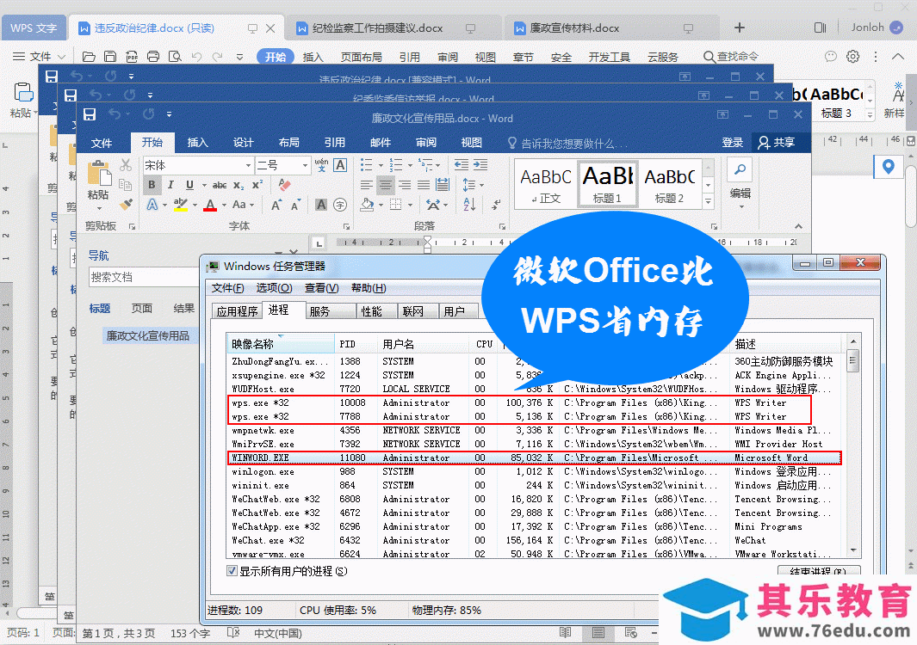
Task: Click the Phonetic Guide wén icon
Action: coord(321,165)
